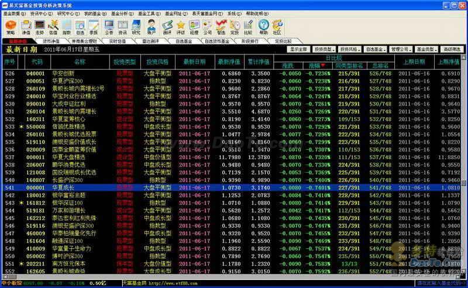Image resolution: width=468 pixels, height=288 pixels.
Task: Switch to the 阶段排行 tab
Action: click(250, 41)
